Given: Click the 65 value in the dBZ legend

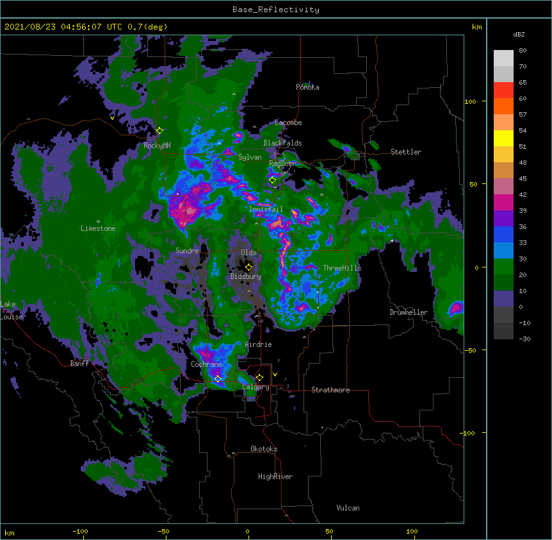Looking at the screenshot, I should [523, 83].
